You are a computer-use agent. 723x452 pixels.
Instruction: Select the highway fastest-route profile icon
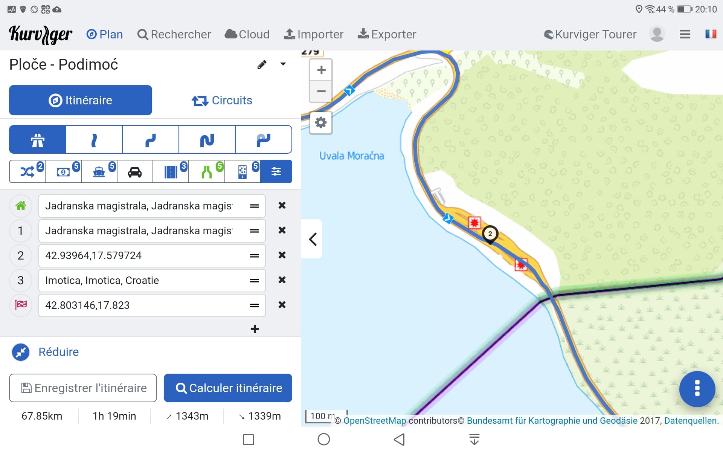click(38, 140)
